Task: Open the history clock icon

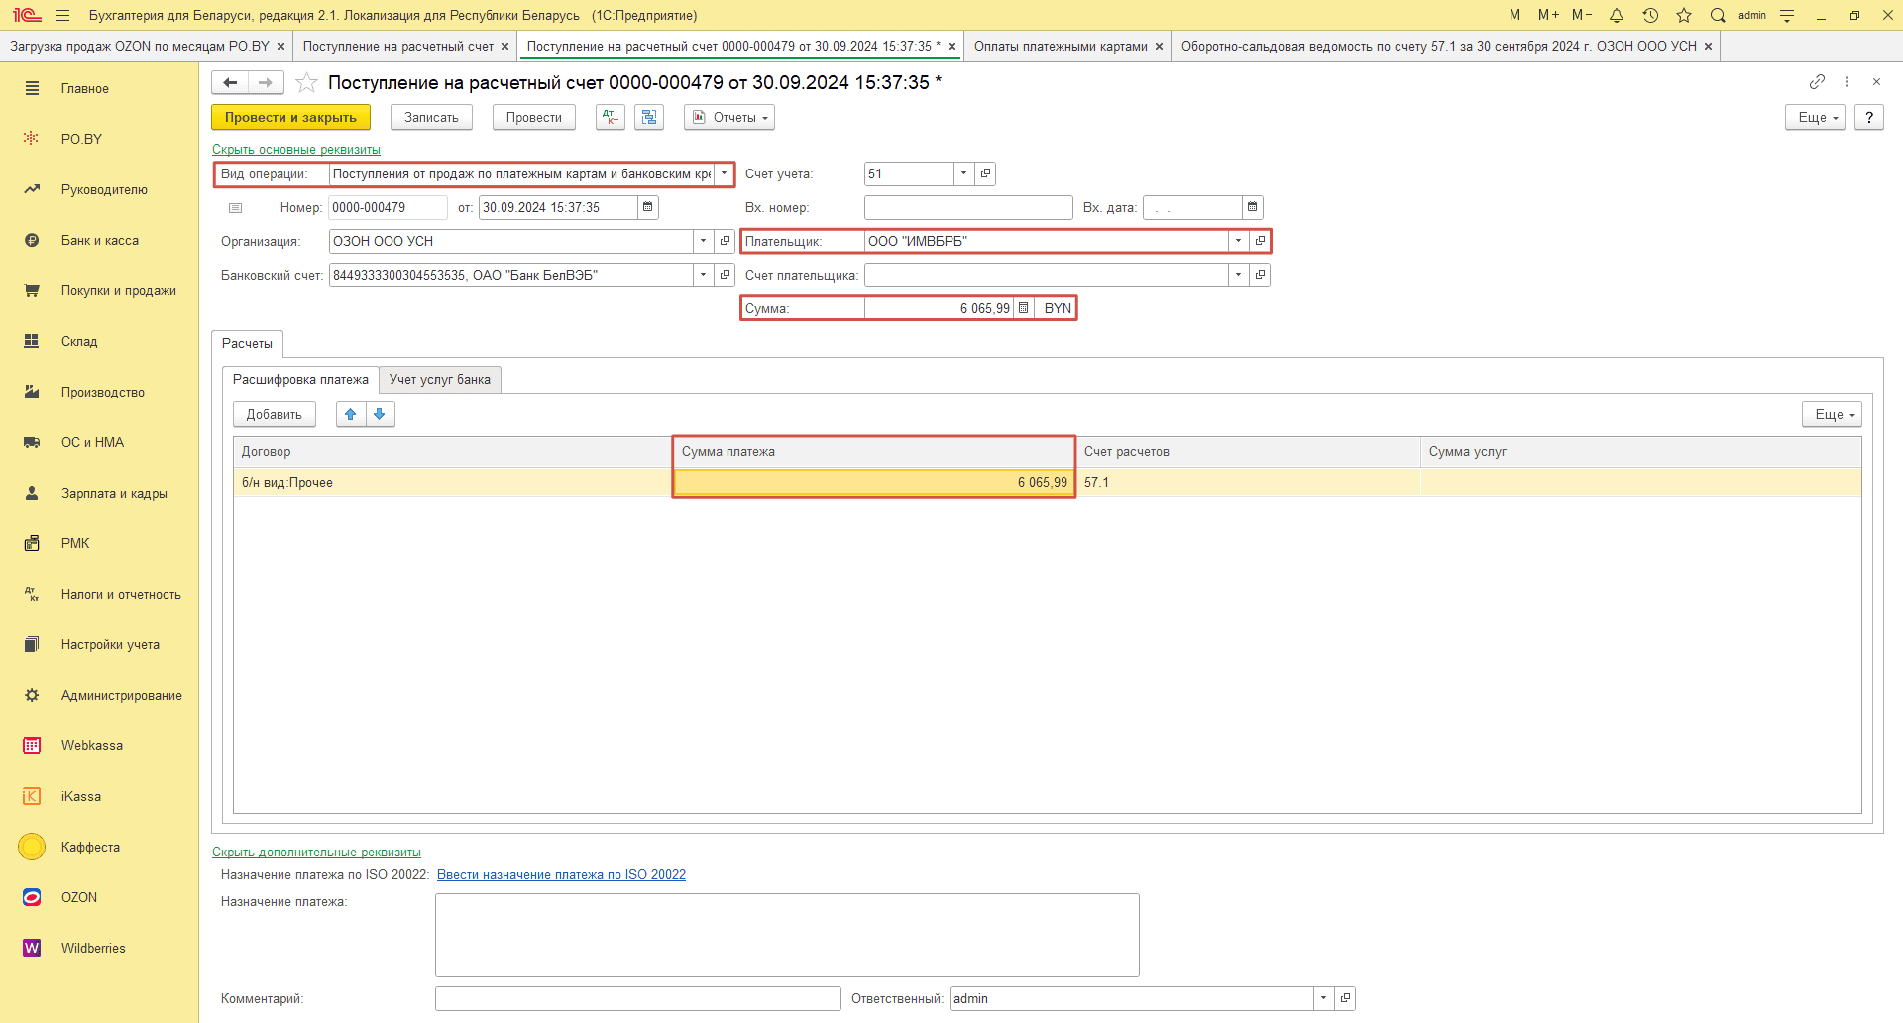Action: coord(1650,15)
